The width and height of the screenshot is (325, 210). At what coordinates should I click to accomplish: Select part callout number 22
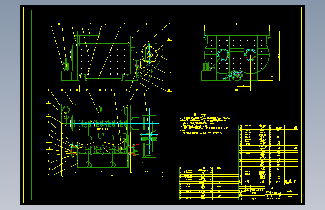[100, 90]
